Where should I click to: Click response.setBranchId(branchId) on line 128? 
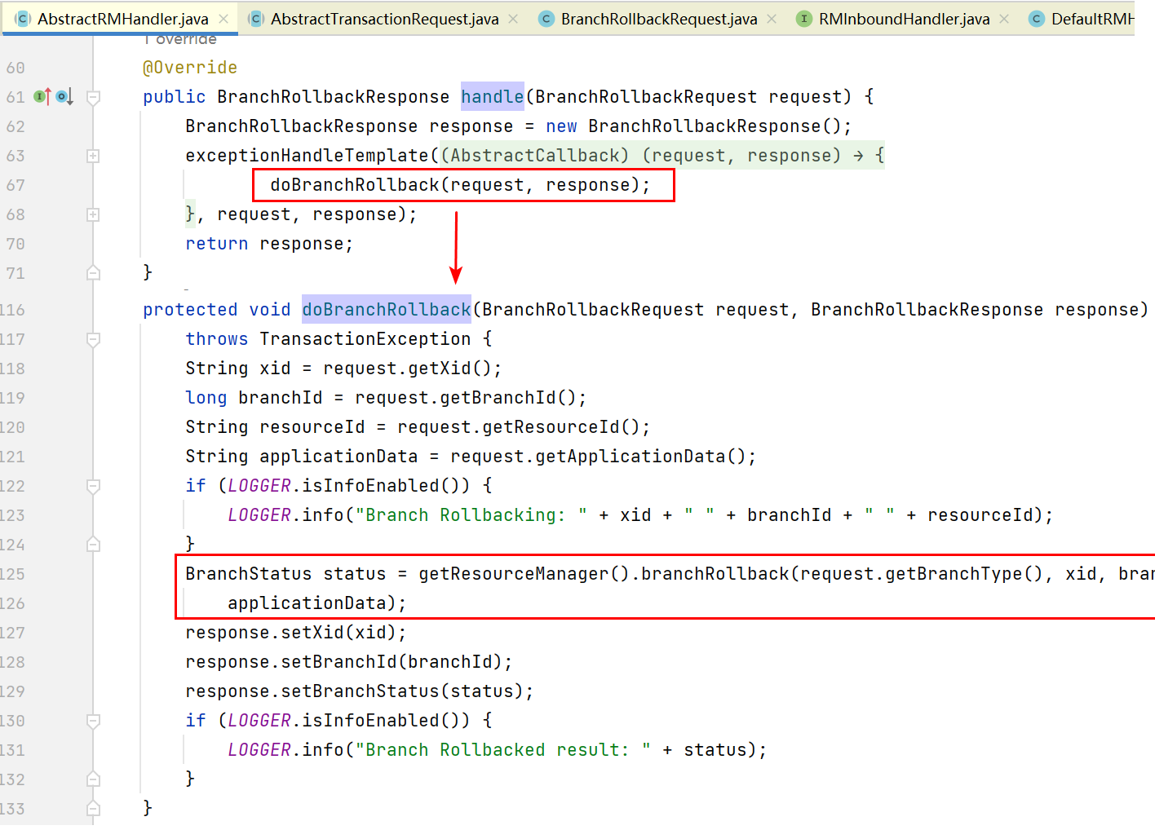(344, 662)
